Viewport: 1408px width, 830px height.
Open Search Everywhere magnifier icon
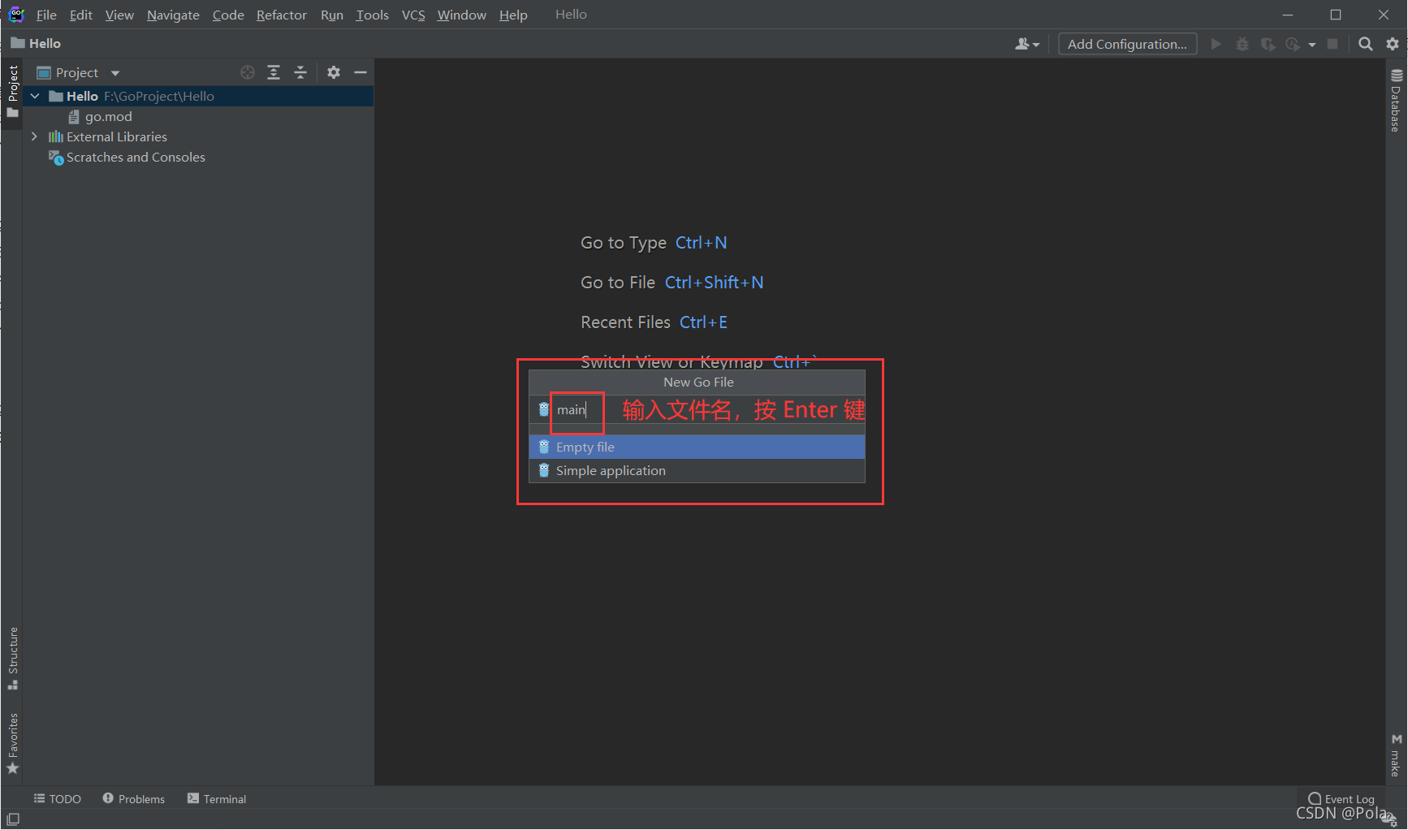coord(1366,44)
